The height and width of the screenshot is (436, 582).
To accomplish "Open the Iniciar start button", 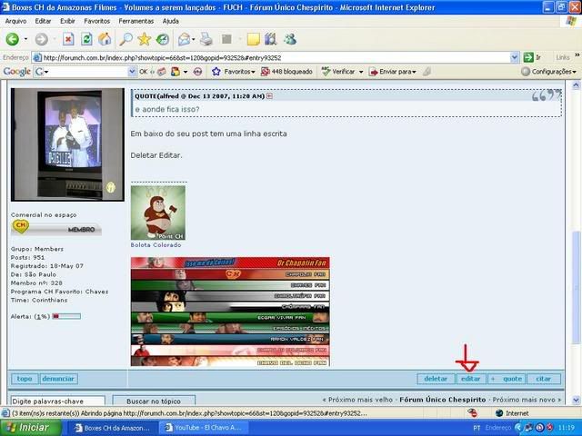I will point(31,428).
